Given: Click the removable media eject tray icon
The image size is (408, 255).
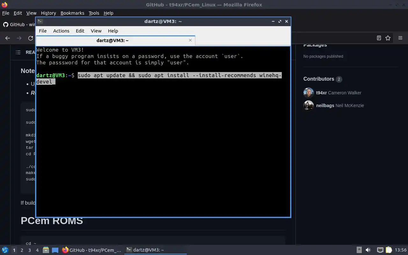Looking at the screenshot, I should point(359,250).
